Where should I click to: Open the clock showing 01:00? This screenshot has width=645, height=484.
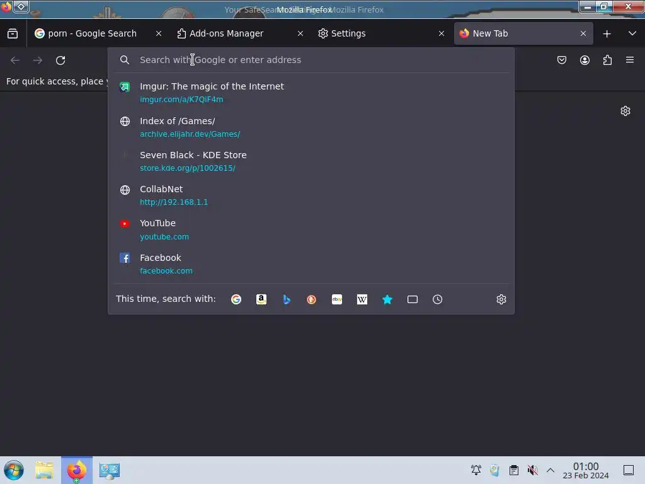(x=586, y=470)
